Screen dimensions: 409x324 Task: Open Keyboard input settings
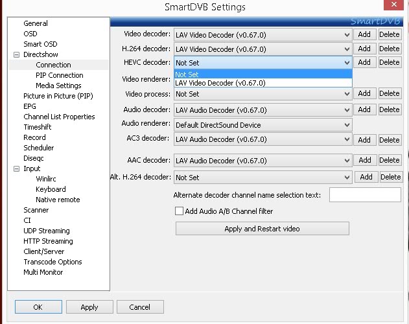[x=51, y=189]
